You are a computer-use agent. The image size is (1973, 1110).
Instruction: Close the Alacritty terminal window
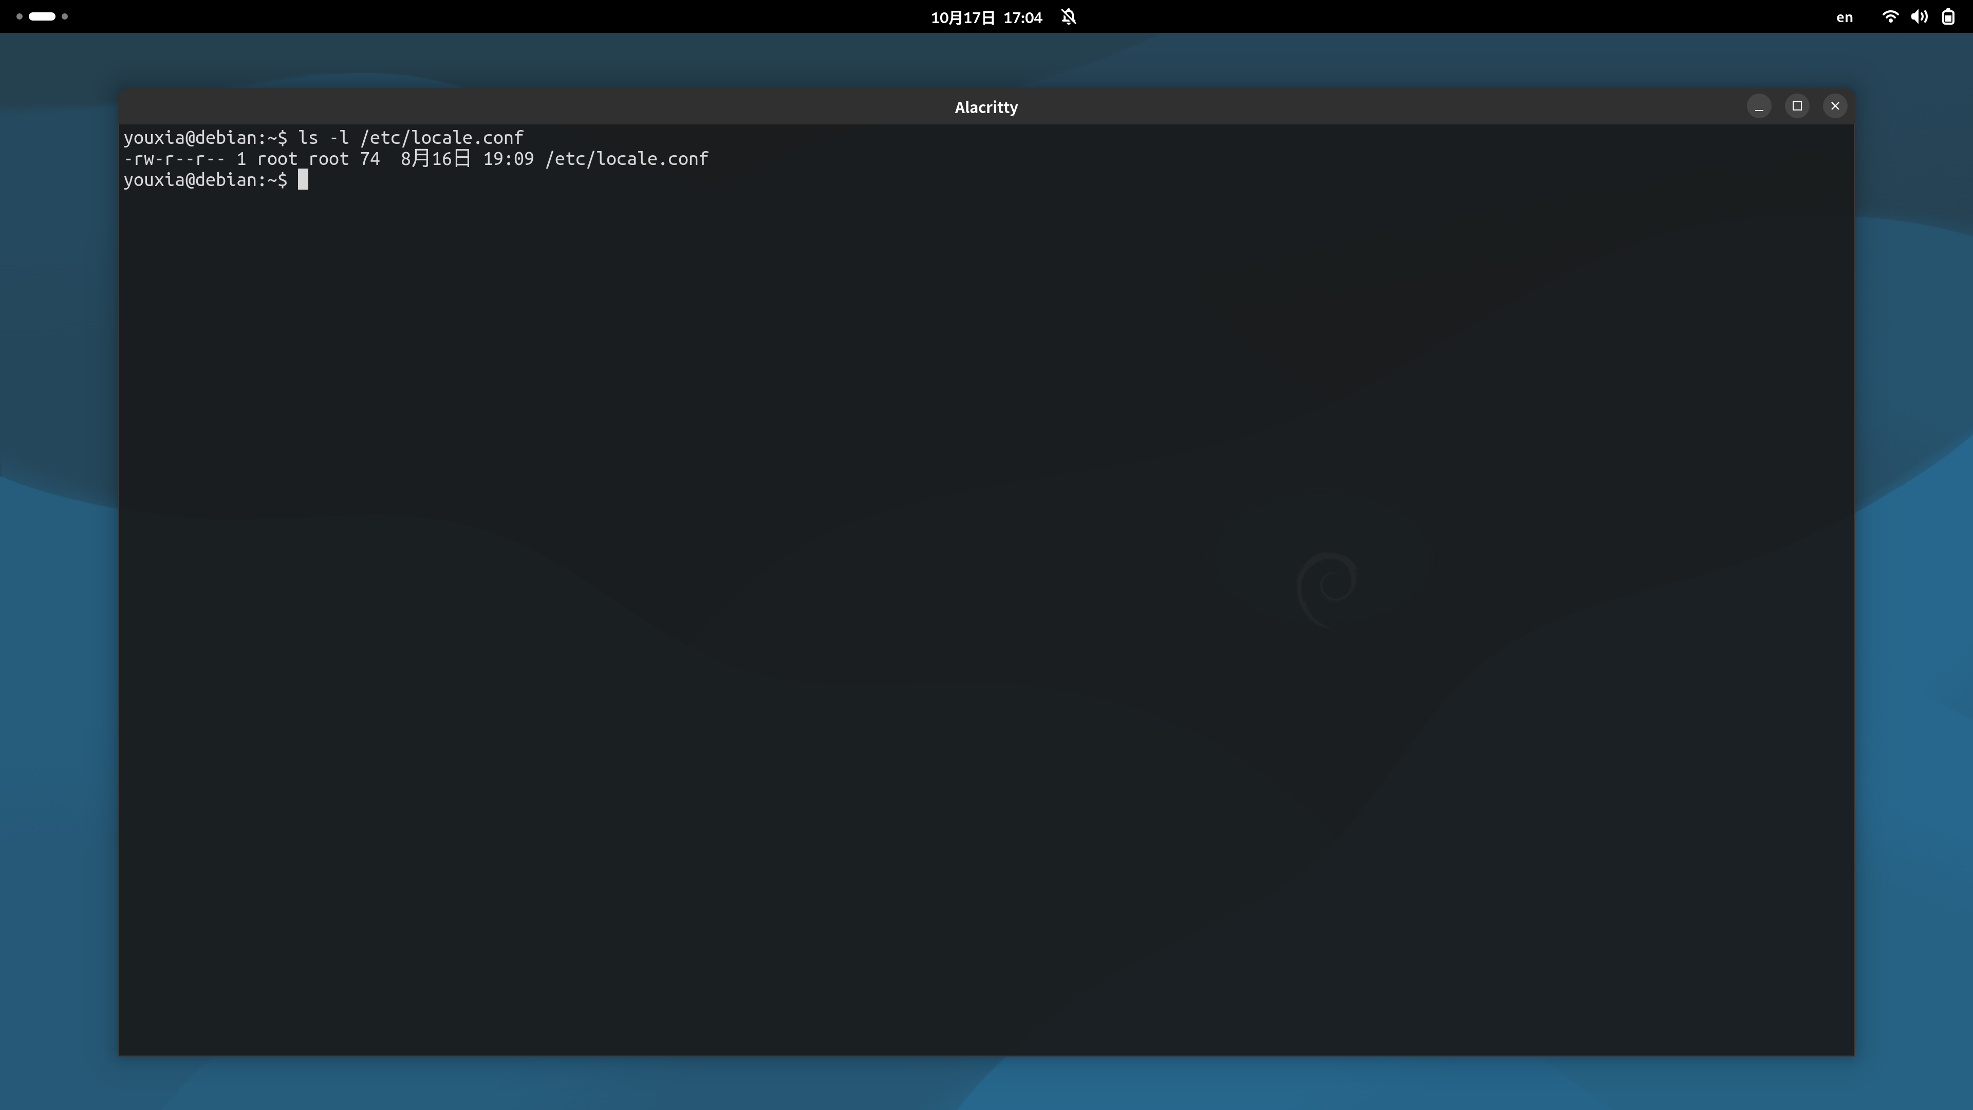(1835, 106)
